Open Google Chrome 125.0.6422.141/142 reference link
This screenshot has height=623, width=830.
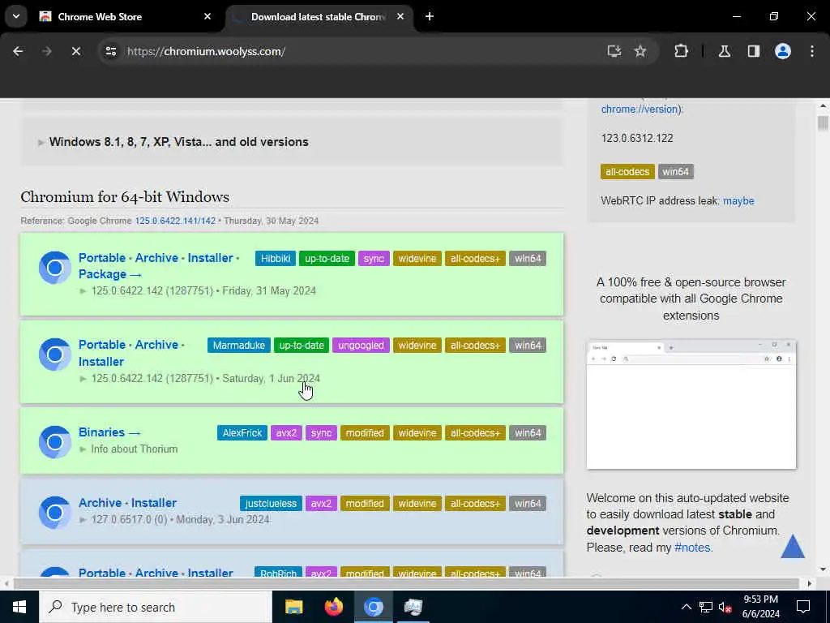pyautogui.click(x=175, y=221)
